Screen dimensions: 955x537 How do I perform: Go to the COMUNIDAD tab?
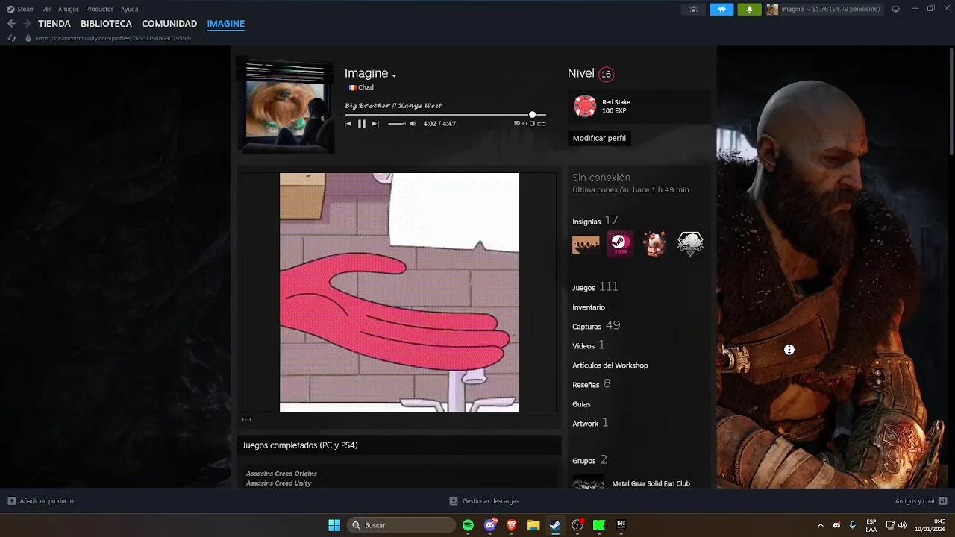[169, 24]
